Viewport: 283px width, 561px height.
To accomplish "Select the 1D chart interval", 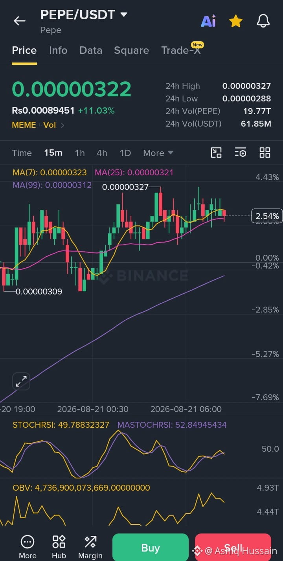I will click(x=125, y=153).
